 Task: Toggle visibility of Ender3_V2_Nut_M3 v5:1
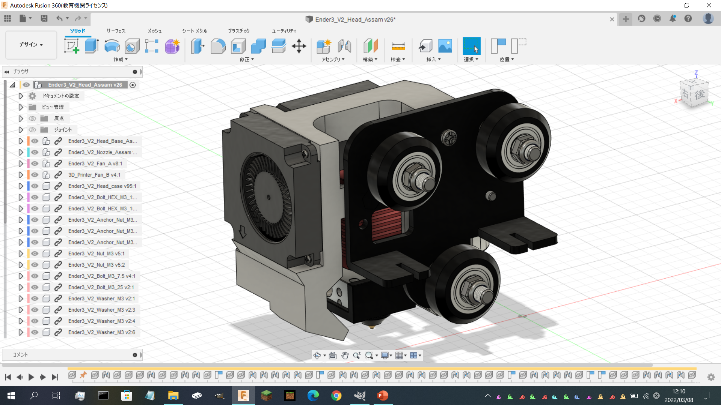click(35, 253)
